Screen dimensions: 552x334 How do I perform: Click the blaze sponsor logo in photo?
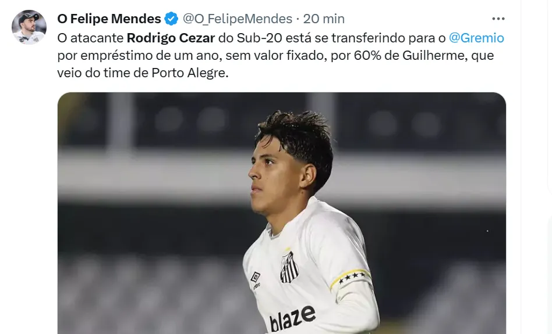pos(292,318)
